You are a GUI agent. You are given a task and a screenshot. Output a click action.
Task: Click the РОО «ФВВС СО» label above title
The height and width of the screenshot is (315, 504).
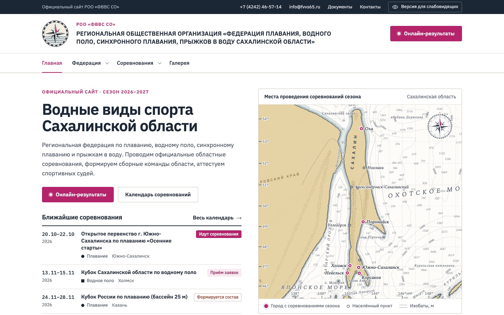(96, 24)
